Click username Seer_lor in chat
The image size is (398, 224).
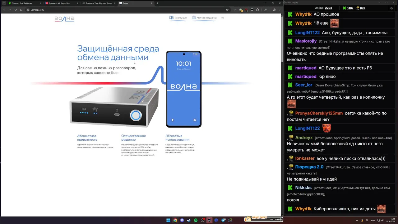pyautogui.click(x=304, y=85)
